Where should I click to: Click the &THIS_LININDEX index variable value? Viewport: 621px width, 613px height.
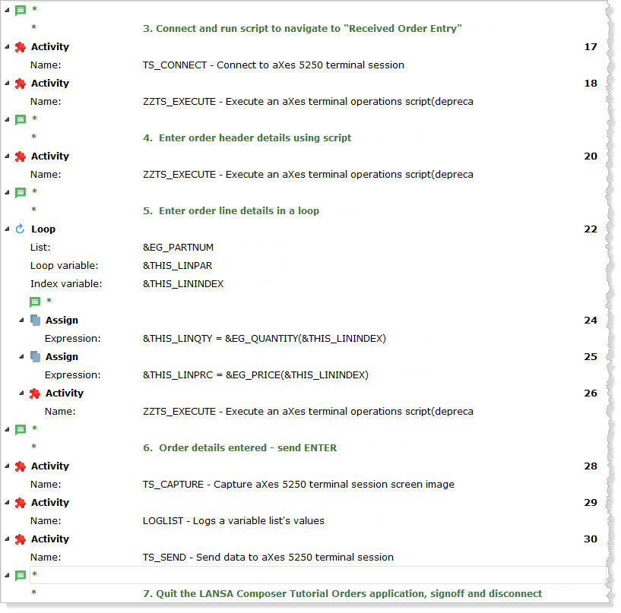pyautogui.click(x=183, y=284)
